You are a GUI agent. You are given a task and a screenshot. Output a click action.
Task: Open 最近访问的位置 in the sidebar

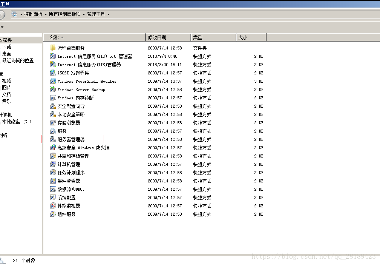pyautogui.click(x=18, y=60)
